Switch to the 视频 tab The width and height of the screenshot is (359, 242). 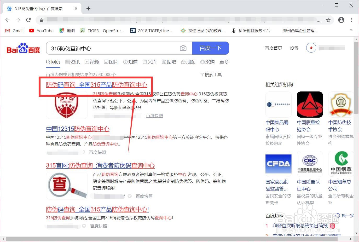[x=92, y=62]
